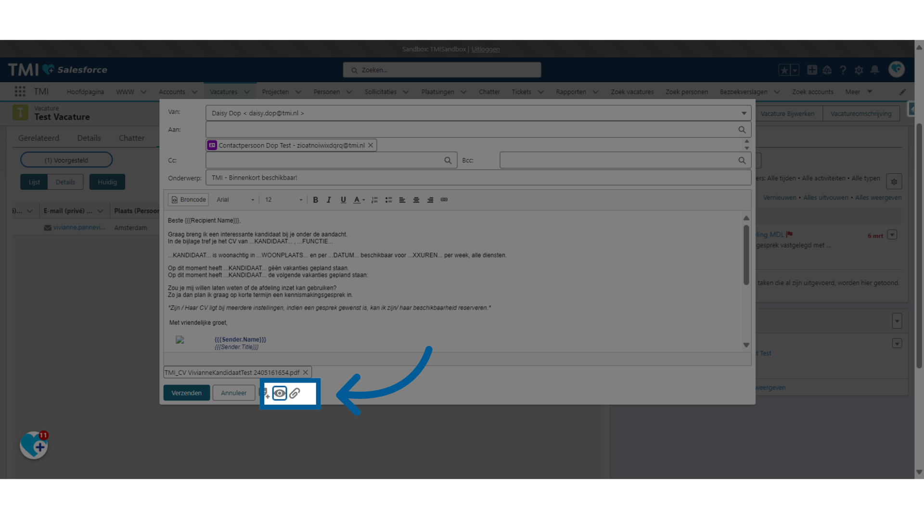The height and width of the screenshot is (519, 924).
Task: Toggle underline formatting in the email editor
Action: [x=343, y=200]
